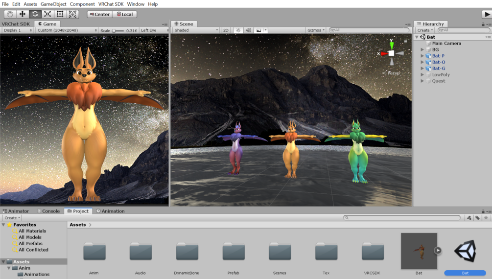Click scene gizmo red X axis
Viewport: 492px width, 279px height.
tap(383, 54)
